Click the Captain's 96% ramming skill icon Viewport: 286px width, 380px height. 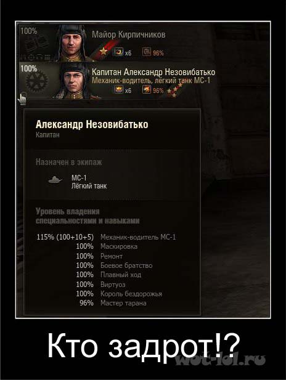coord(147,89)
